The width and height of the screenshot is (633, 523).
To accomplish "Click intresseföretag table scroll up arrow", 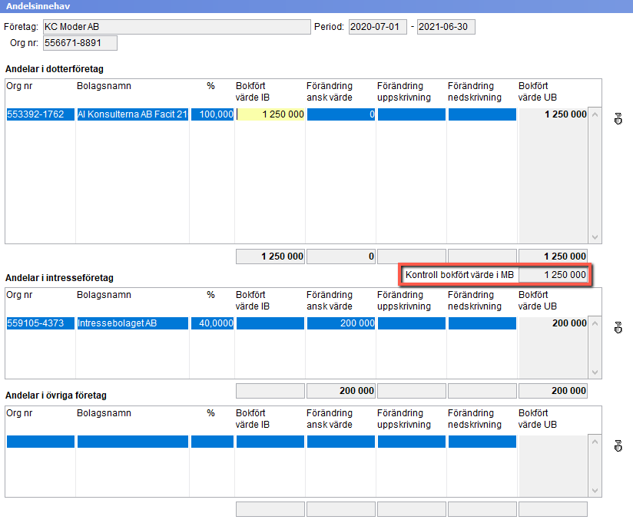I will click(x=595, y=323).
